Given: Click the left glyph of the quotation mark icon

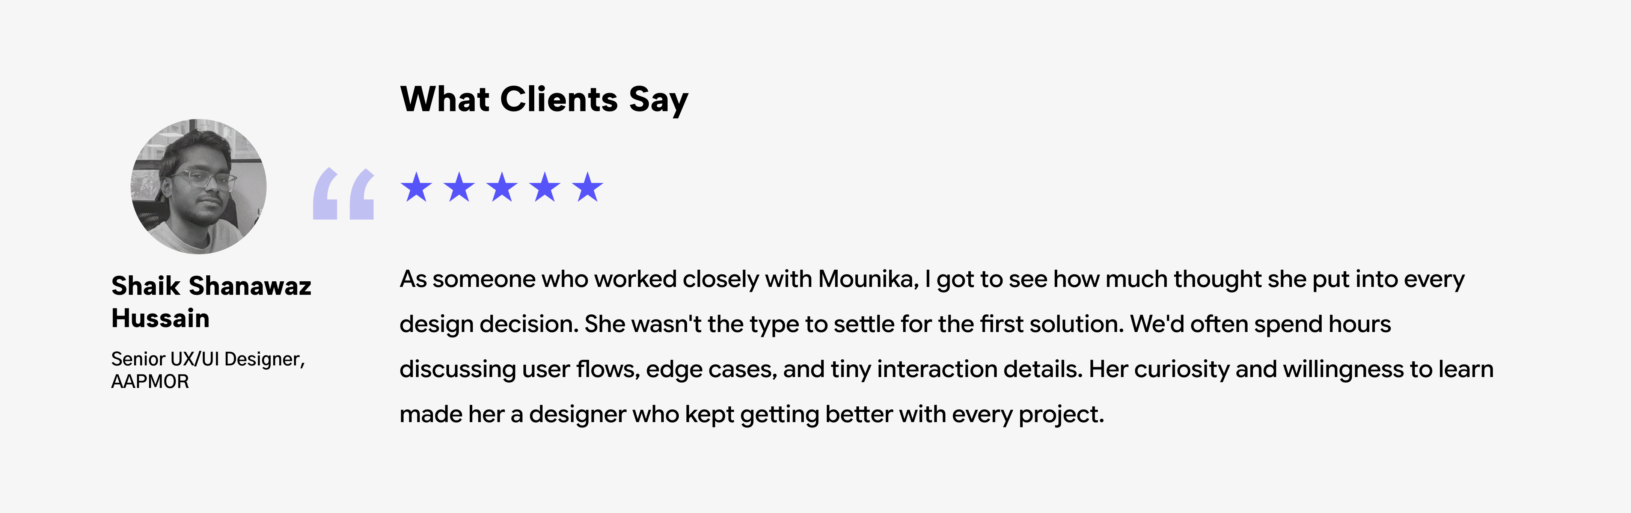Looking at the screenshot, I should click(x=326, y=194).
